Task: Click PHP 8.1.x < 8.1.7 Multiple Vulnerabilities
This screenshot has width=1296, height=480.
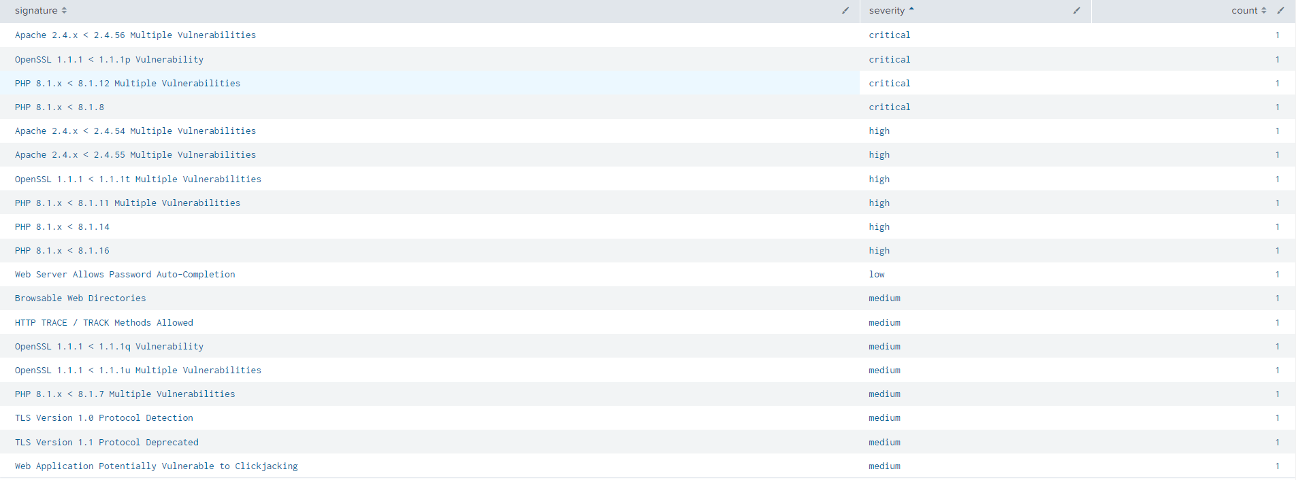Action: pyautogui.click(x=125, y=394)
